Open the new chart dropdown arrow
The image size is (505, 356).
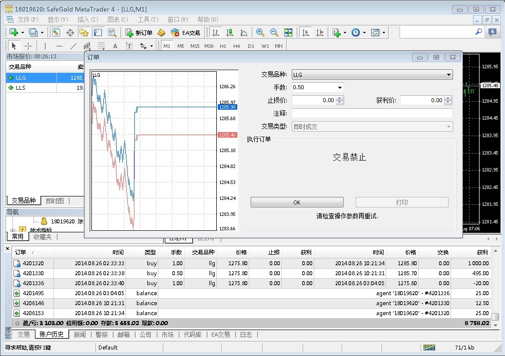pos(22,32)
